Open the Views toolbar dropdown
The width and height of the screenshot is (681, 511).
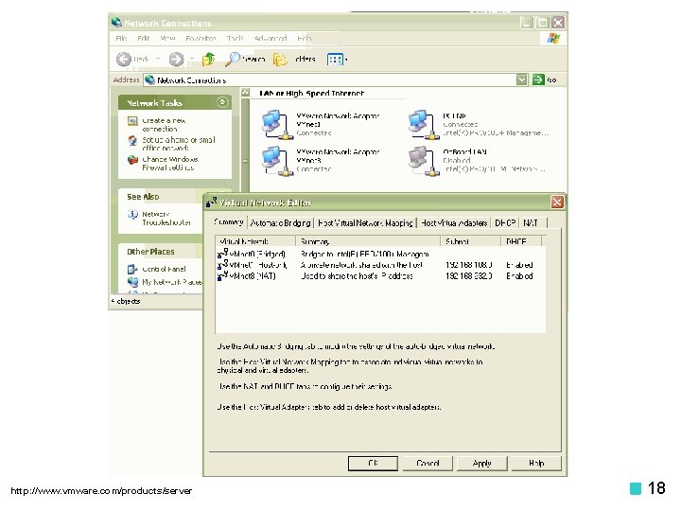pyautogui.click(x=337, y=59)
